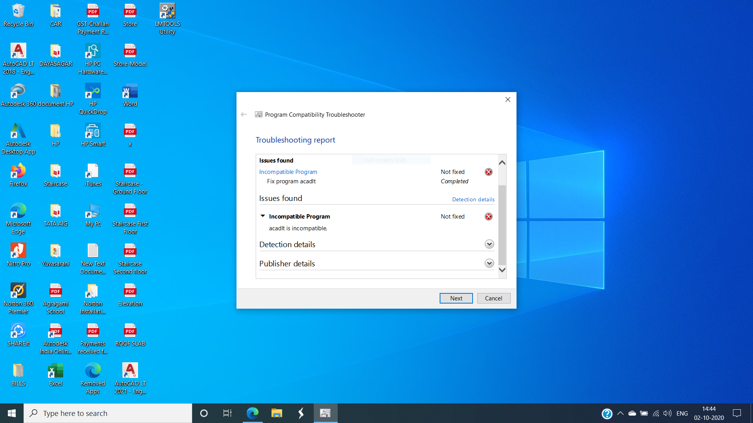Collapse the Incompatible Program issue entry
753x423 pixels.
tap(262, 216)
